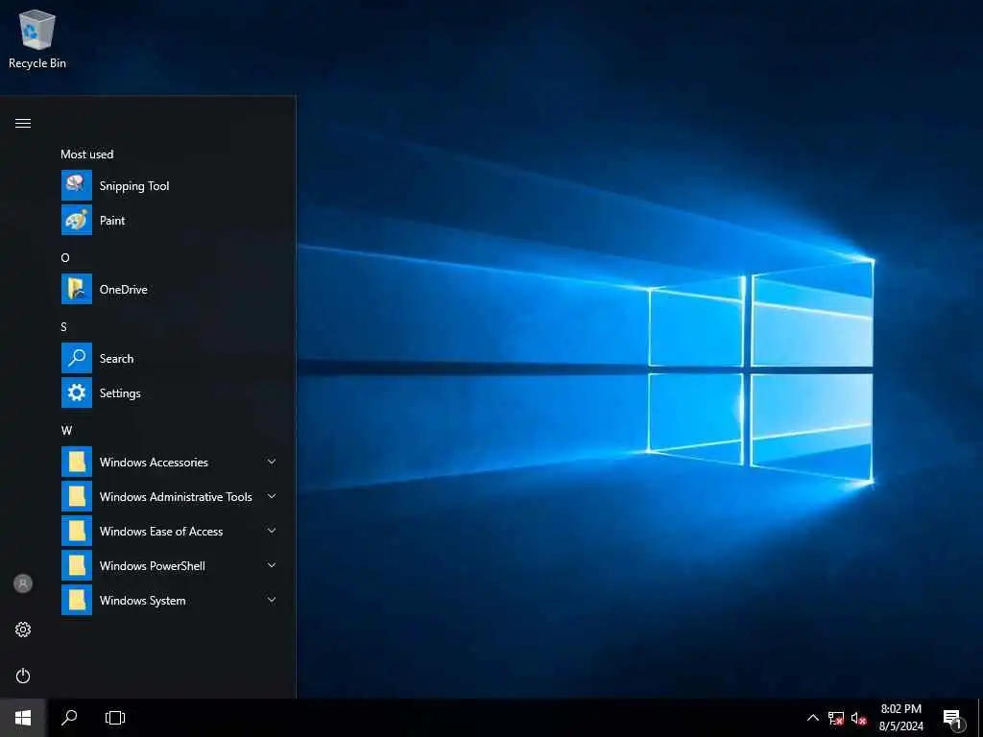Open the Search app in Start list
The height and width of the screenshot is (737, 983).
click(169, 359)
